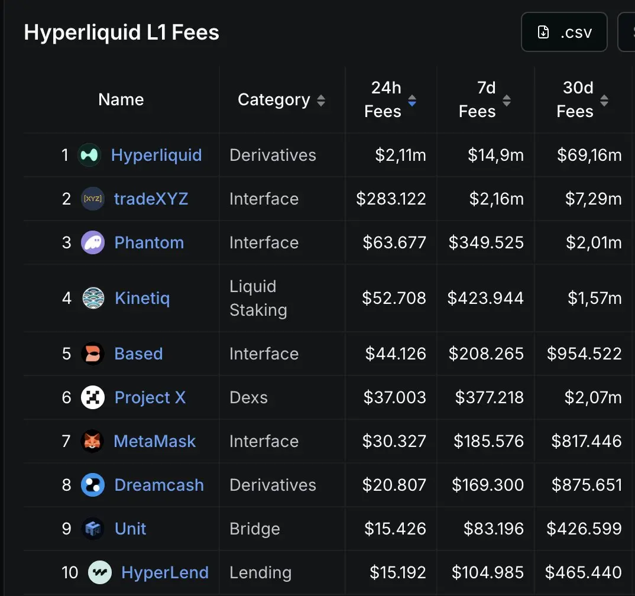
Task: Sort table by 24h Fees
Action: (412, 101)
